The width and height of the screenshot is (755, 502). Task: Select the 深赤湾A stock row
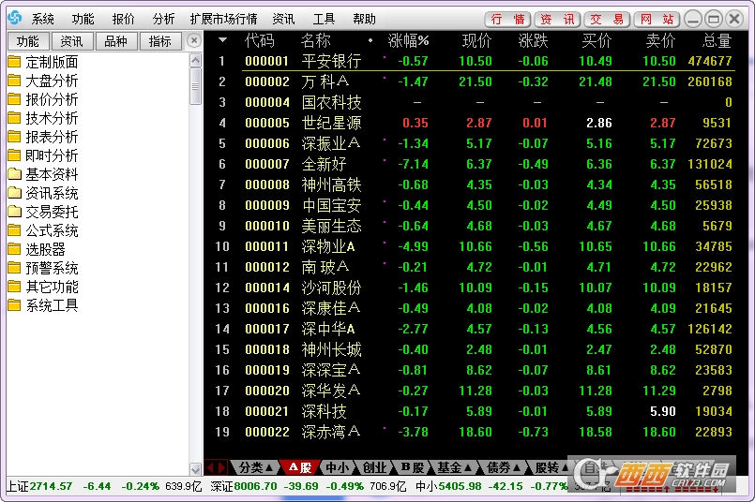[475, 432]
